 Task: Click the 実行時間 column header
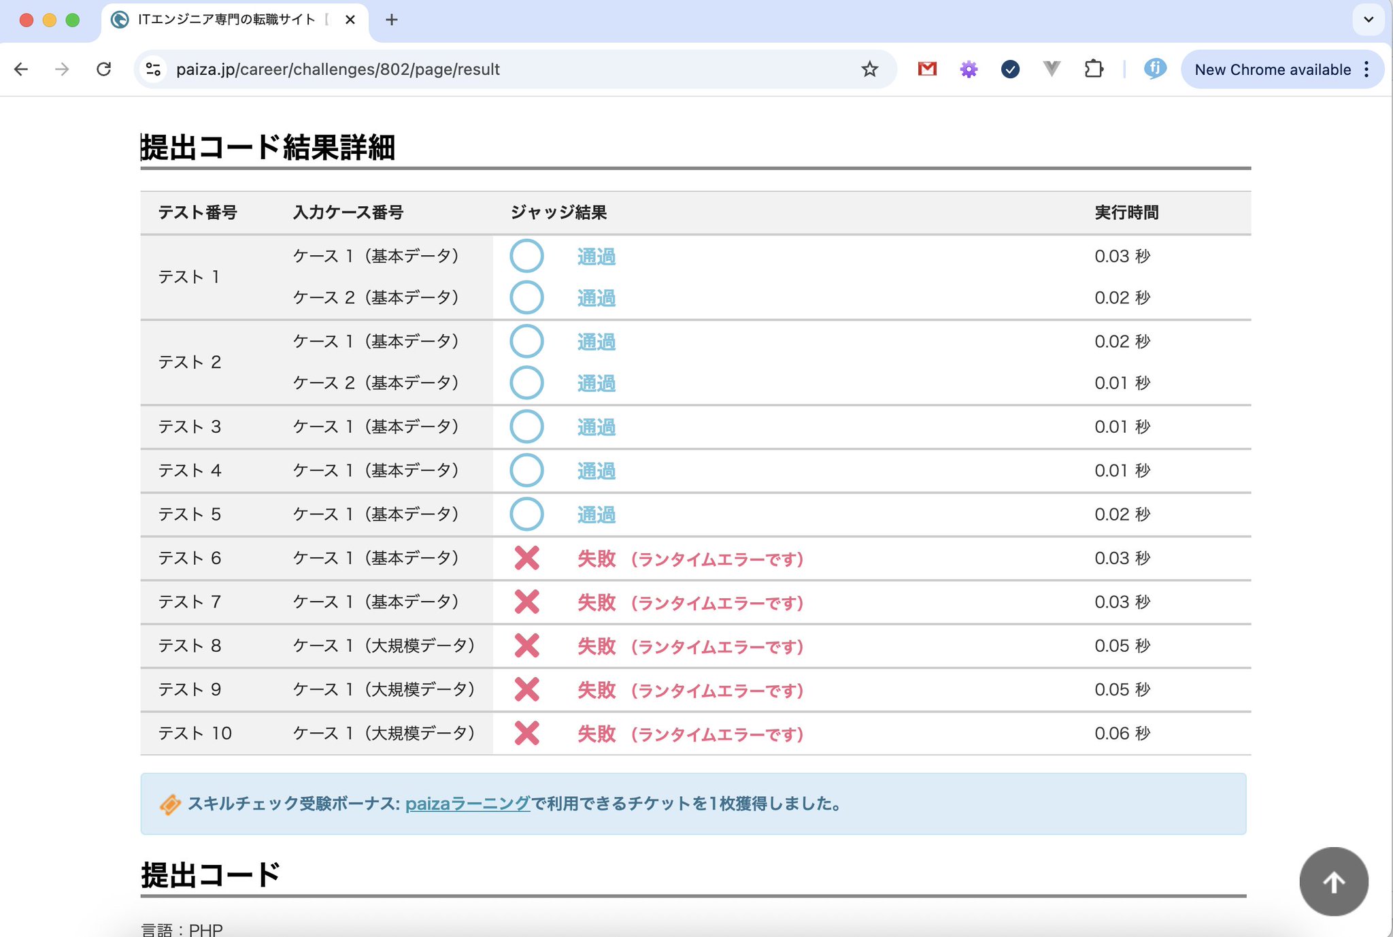1126,212
